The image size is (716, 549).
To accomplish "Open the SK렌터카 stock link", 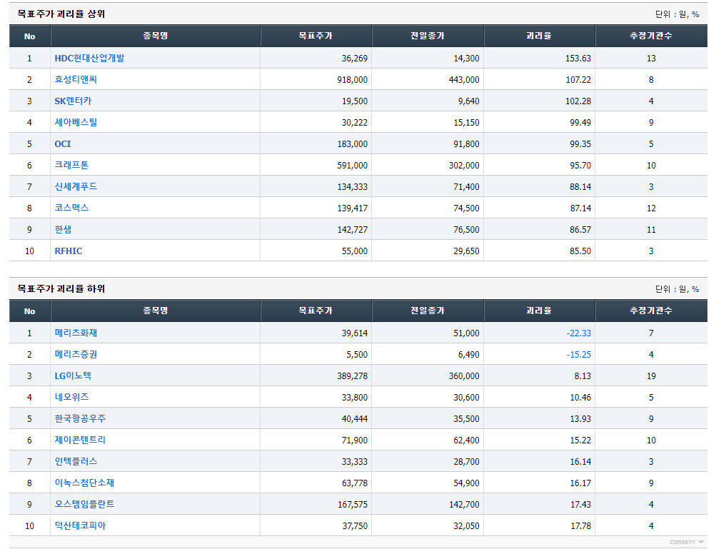I will [x=73, y=101].
